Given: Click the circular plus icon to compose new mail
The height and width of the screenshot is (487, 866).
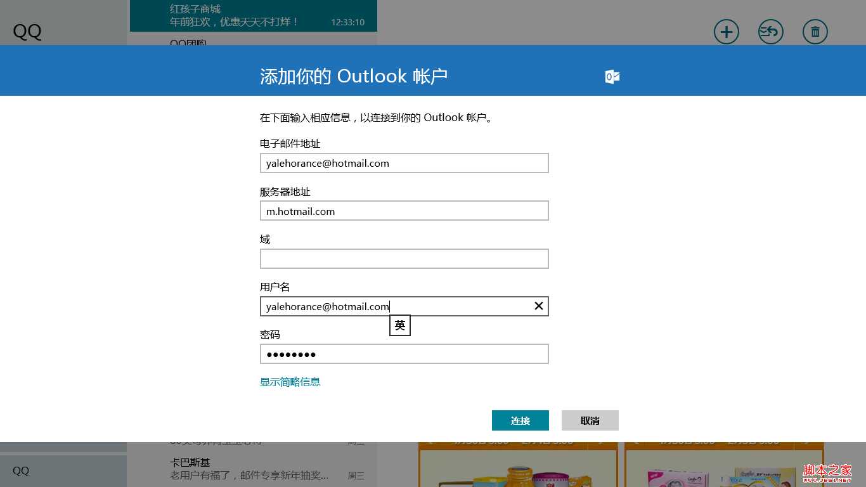Looking at the screenshot, I should 727,31.
